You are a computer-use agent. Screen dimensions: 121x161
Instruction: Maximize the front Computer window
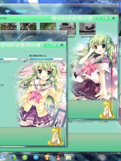(55, 32)
